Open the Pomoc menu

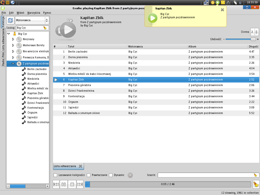tap(47, 13)
